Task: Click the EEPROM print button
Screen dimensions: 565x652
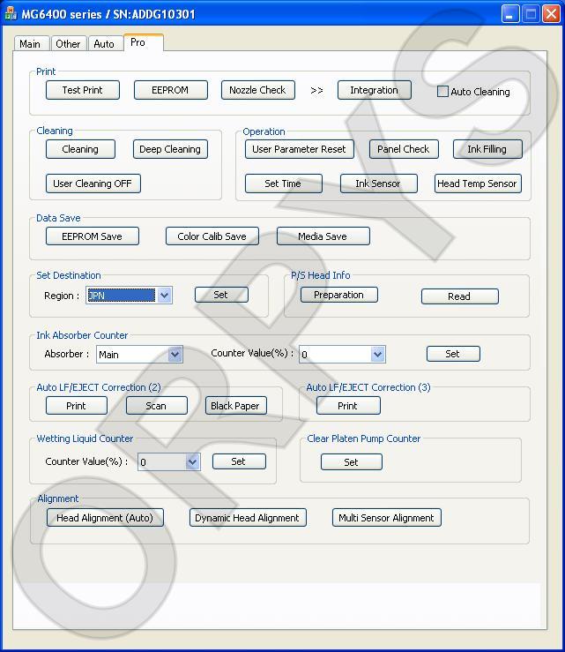Action: pos(171,90)
